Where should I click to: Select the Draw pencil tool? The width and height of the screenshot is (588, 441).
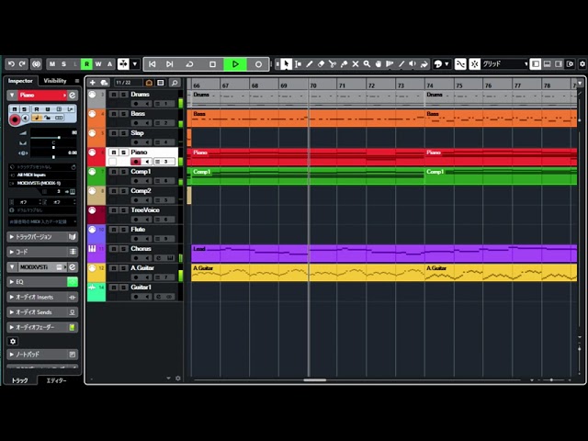click(x=310, y=64)
